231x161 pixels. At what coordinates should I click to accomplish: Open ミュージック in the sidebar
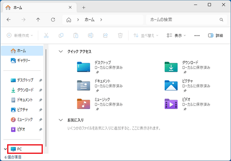point(22,119)
